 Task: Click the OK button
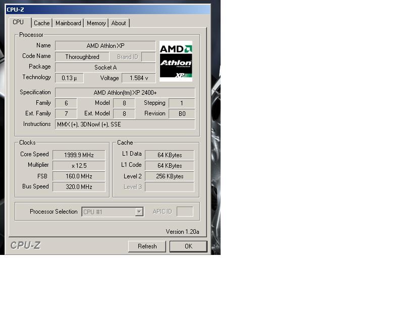(x=188, y=246)
